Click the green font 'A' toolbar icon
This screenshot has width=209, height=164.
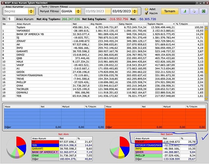(x=185, y=11)
